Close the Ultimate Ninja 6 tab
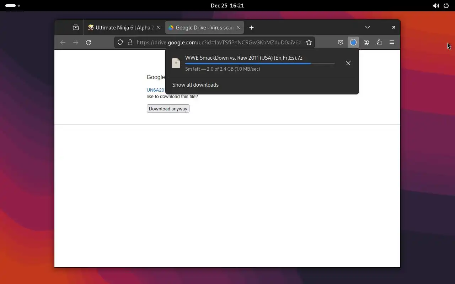Screen dimensions: 455x284 [x=158, y=27]
